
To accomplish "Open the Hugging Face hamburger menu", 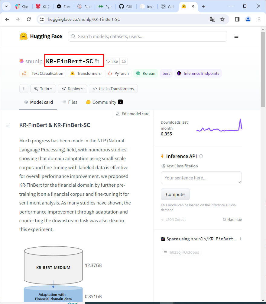I will pyautogui.click(x=236, y=36).
